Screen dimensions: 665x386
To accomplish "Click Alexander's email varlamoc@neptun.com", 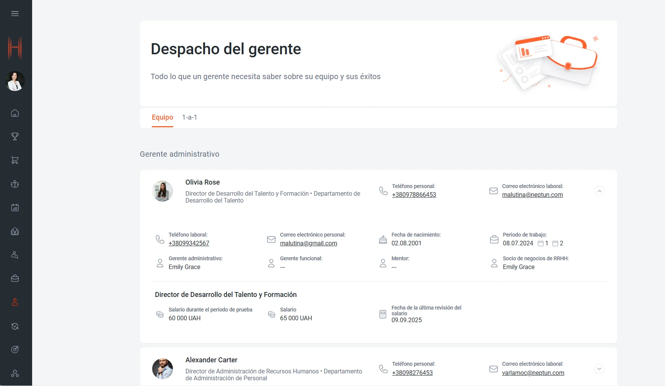I will pyautogui.click(x=533, y=373).
